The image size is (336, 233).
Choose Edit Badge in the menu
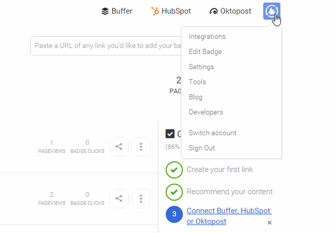click(205, 52)
